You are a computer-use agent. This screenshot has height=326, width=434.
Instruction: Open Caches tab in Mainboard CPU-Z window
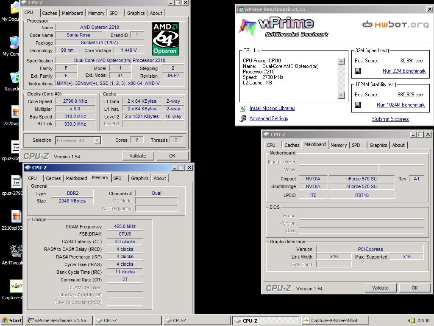tap(292, 145)
